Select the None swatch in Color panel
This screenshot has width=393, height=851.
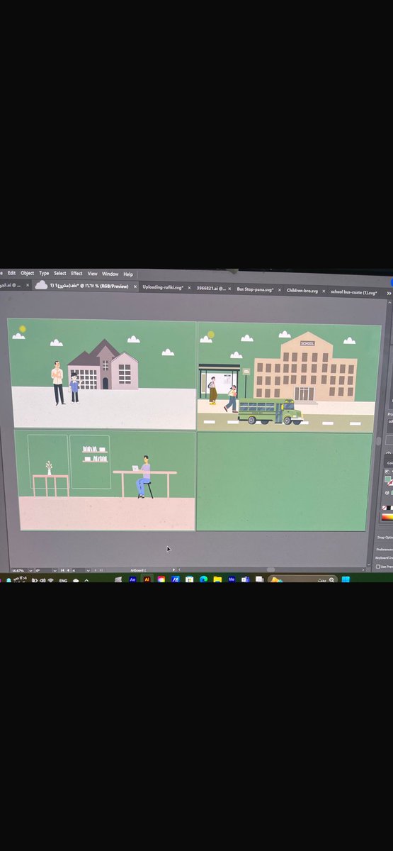point(385,508)
